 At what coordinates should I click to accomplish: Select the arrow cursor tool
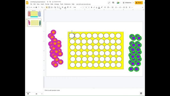click(x=47, y=7)
